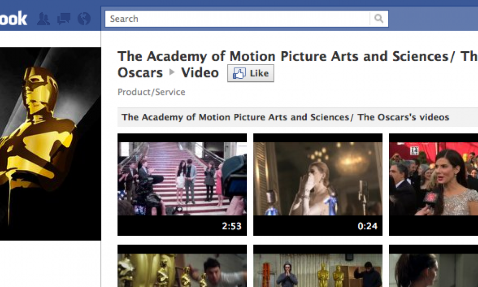Open the Academy page title link
Image resolution: width=478 pixels, height=287 pixels.
298,64
